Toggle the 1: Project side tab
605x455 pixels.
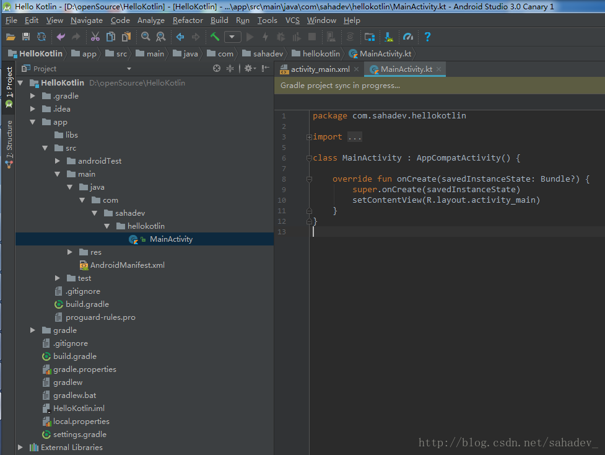(9, 87)
